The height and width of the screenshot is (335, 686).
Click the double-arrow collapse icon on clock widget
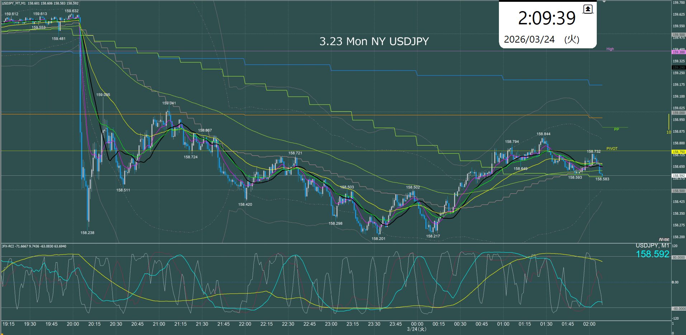coord(588,9)
